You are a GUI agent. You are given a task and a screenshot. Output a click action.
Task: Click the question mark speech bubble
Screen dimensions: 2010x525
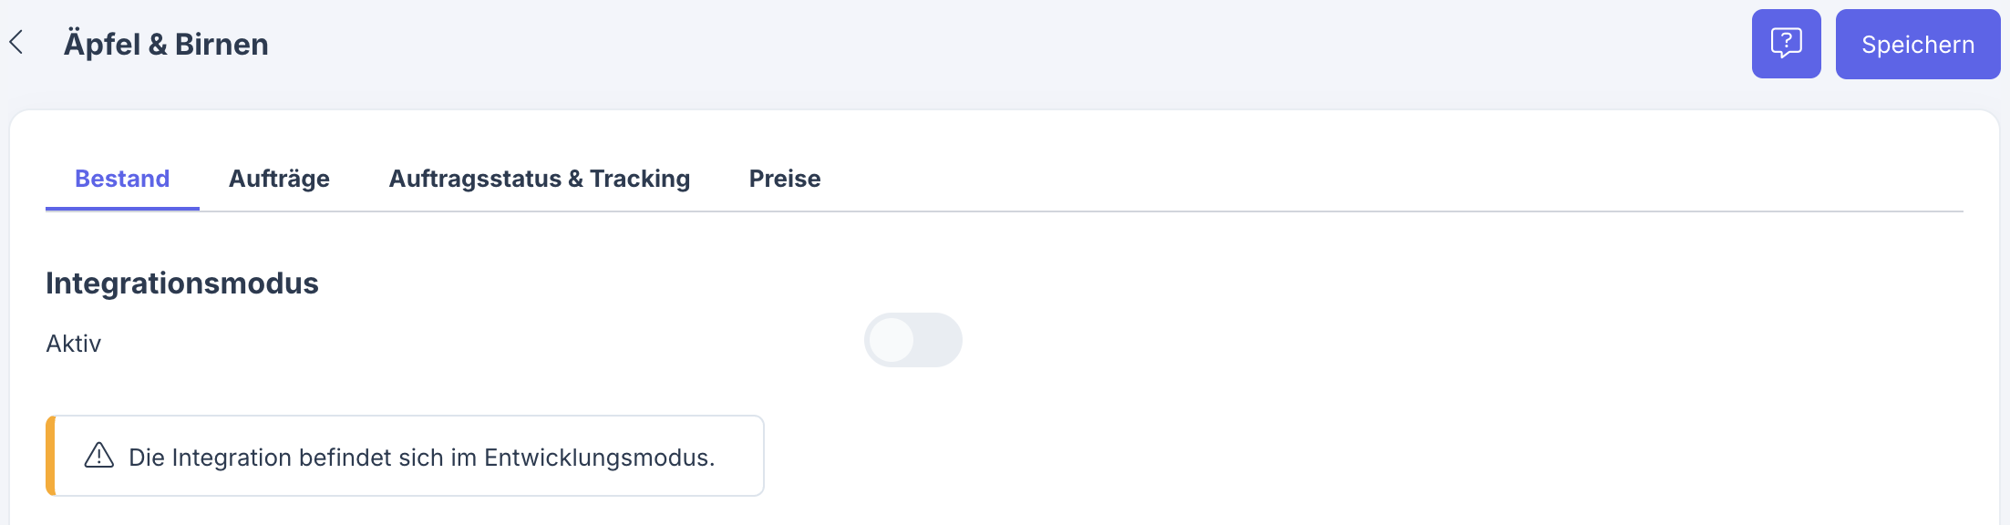pos(1786,43)
